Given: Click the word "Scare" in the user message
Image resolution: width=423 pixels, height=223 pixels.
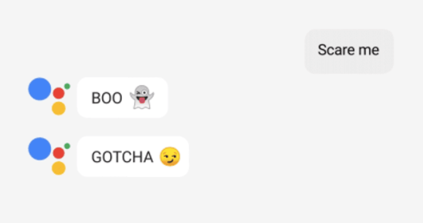Looking at the screenshot, I should 336,50.
